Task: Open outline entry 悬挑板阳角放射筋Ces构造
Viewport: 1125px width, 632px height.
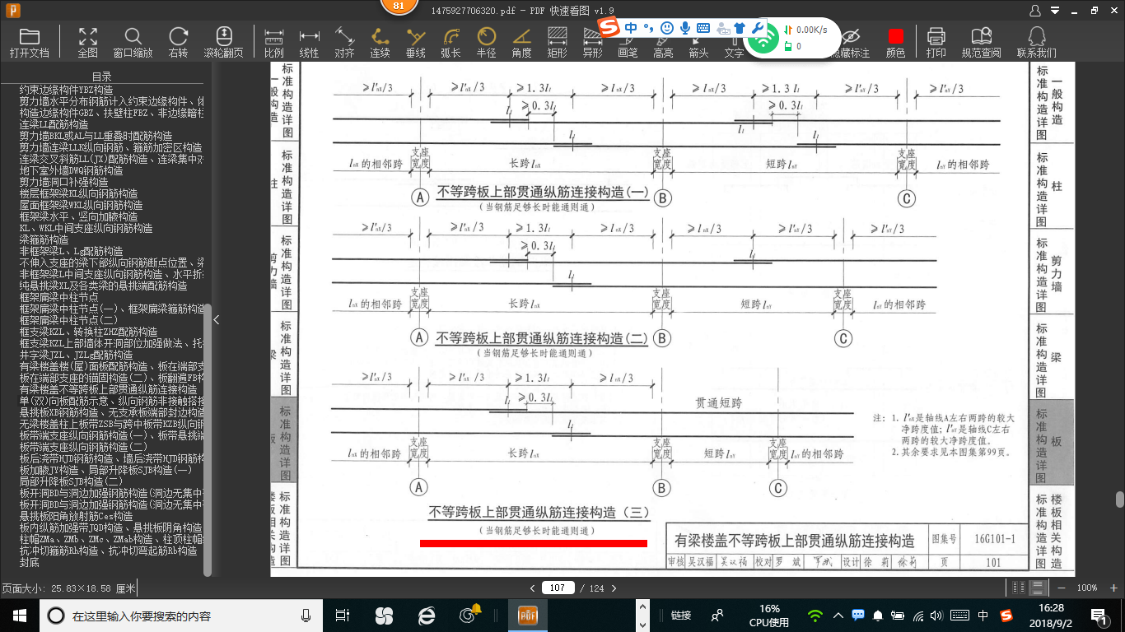Action: click(x=76, y=516)
